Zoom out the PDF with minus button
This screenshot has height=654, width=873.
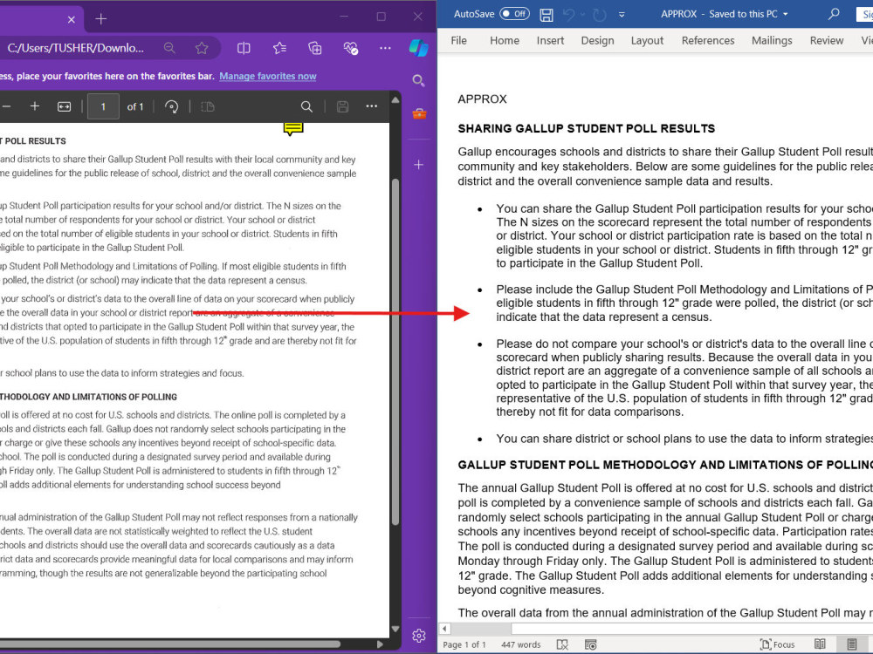(x=7, y=106)
